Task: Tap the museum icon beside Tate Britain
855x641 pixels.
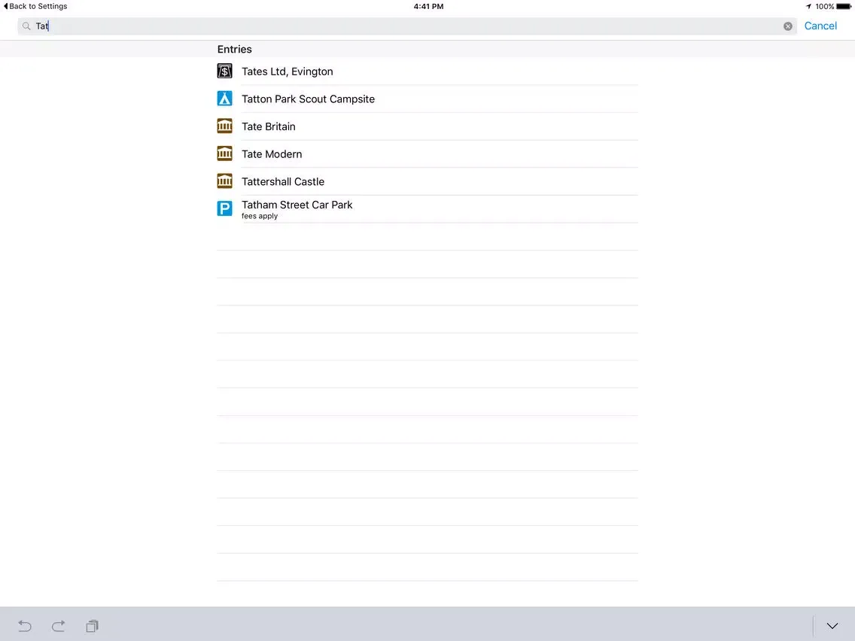Action: [224, 126]
